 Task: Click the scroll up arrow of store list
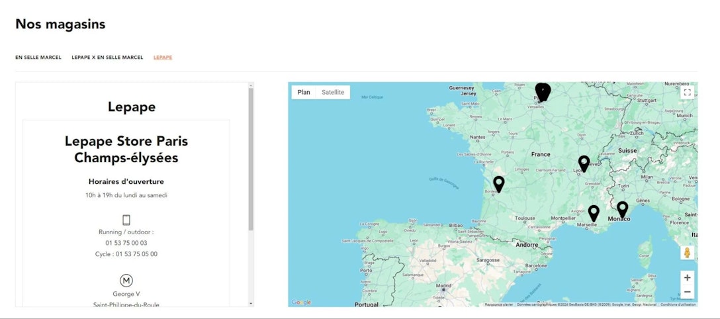pyautogui.click(x=251, y=85)
